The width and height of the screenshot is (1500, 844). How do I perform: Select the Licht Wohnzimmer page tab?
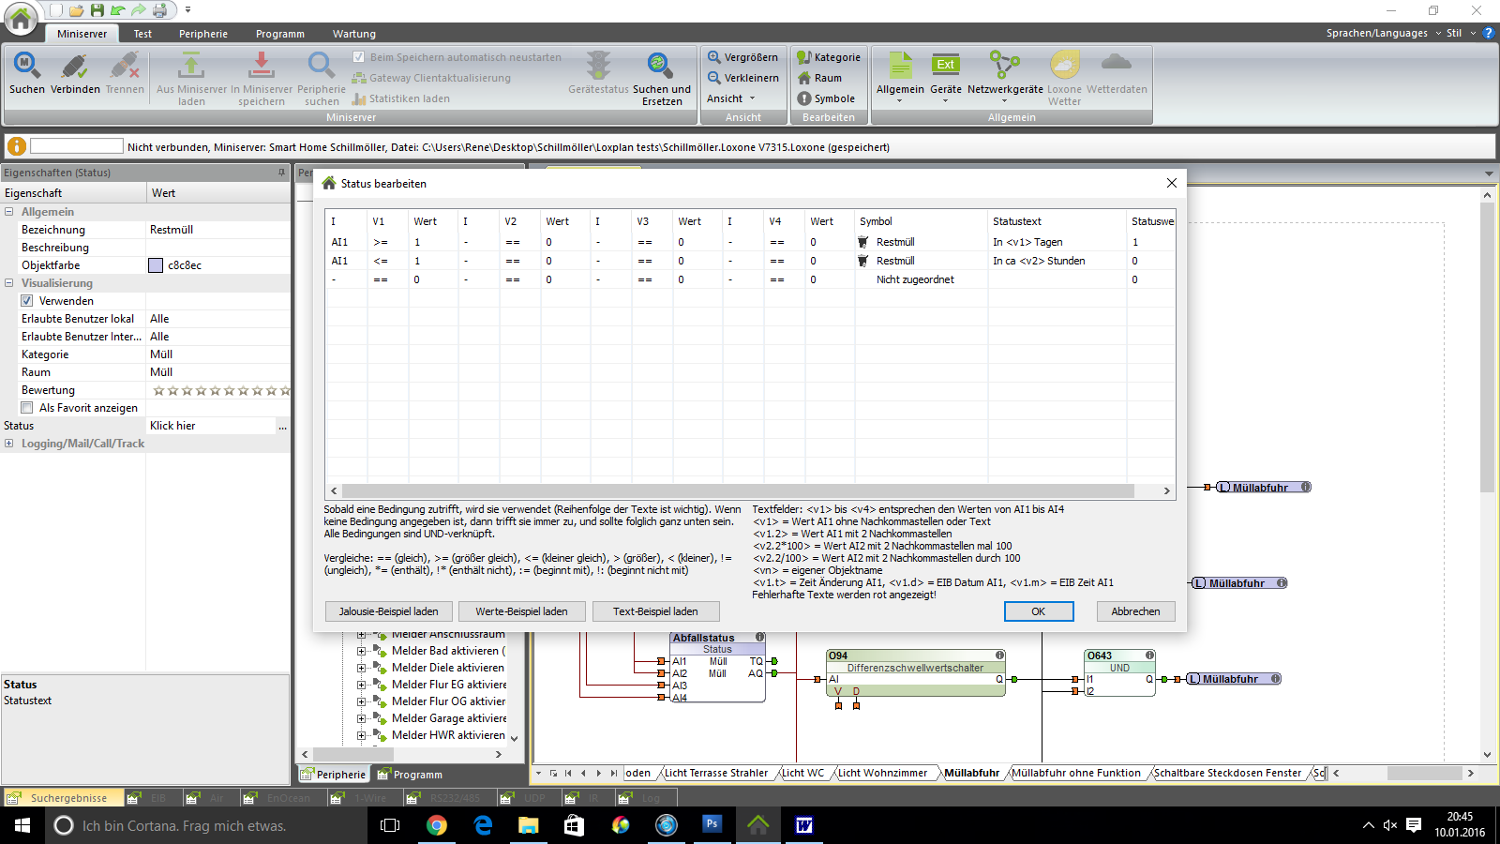881,774
